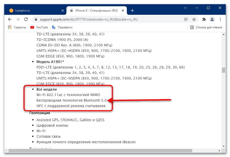Close the iPhone X specifications tab

[123, 11]
